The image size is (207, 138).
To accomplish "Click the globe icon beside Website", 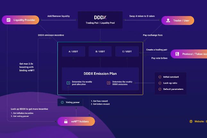I will point(191,121).
